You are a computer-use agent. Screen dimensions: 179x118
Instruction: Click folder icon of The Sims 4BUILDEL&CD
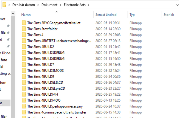coord(24,82)
